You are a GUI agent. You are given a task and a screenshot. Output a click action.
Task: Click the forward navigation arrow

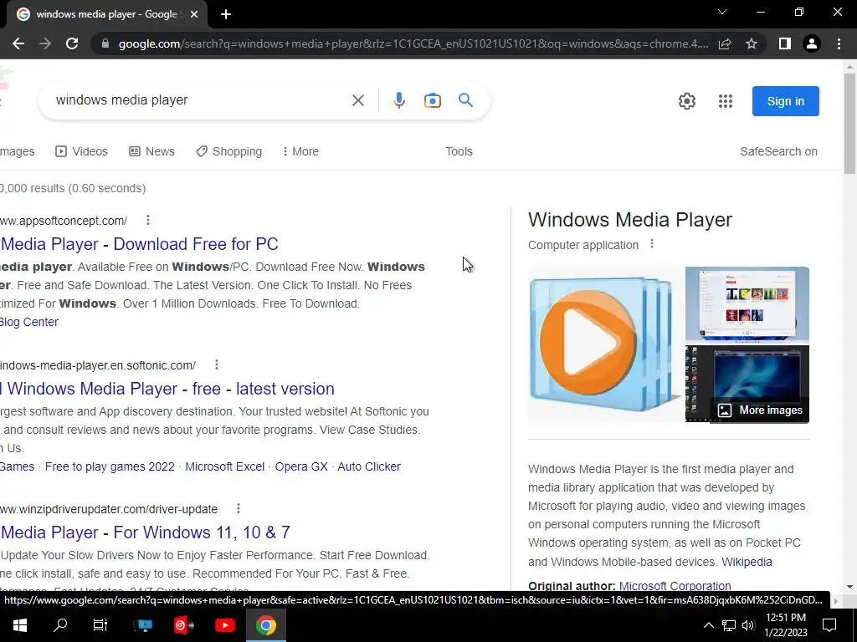(45, 43)
